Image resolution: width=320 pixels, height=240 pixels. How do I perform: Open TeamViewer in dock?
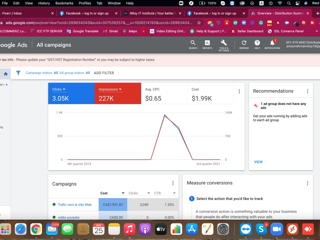[245, 229]
